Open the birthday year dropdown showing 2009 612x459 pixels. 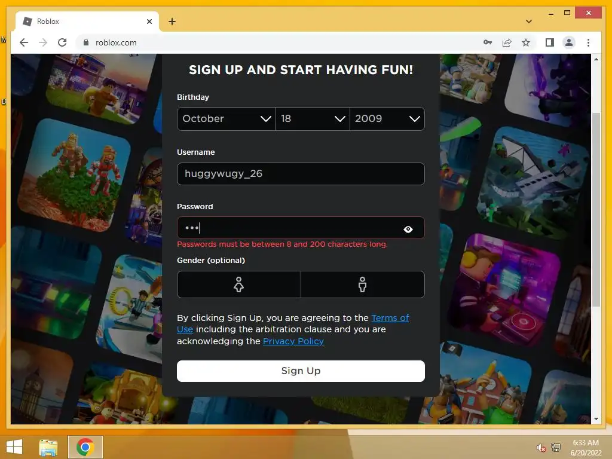pos(387,119)
